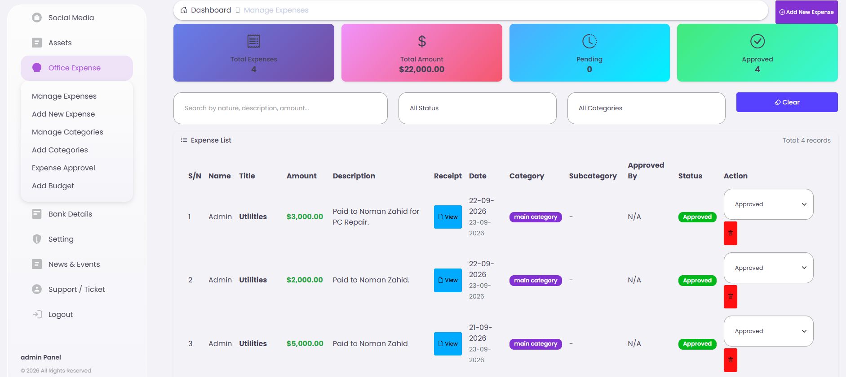View receipt for the $3,000.00 expense

click(448, 217)
